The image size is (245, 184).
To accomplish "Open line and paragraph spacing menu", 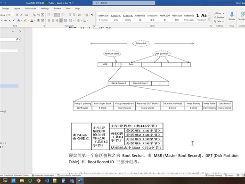I will point(71,20).
